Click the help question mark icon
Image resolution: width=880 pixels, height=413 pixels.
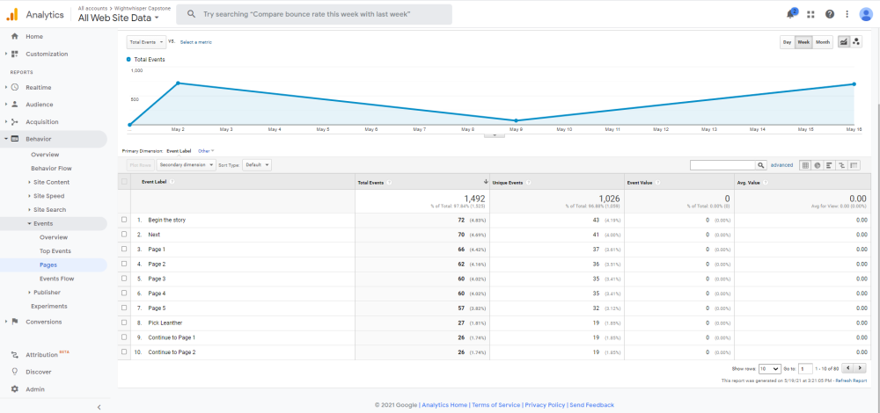point(830,14)
